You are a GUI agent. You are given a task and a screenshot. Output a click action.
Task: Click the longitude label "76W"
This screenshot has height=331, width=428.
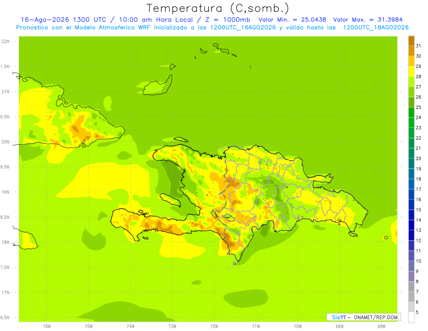[x=47, y=326]
